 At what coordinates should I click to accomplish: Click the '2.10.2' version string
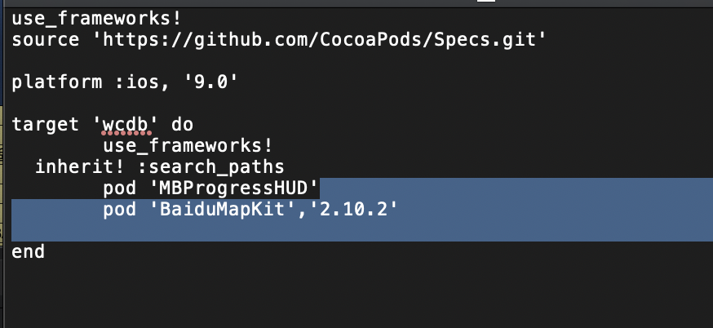point(353,210)
